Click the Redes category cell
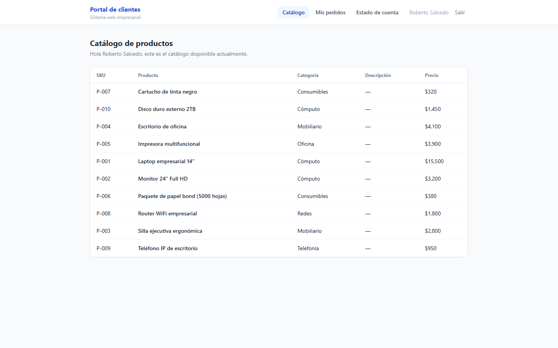The image size is (558, 348). click(305, 213)
